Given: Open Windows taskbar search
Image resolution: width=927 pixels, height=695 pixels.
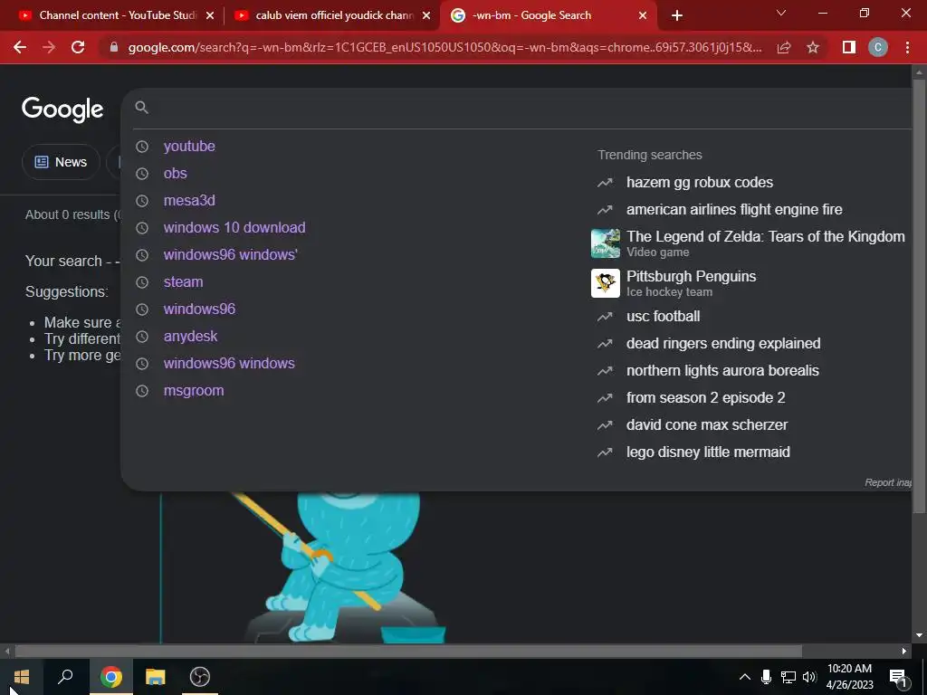Looking at the screenshot, I should pyautogui.click(x=65, y=677).
